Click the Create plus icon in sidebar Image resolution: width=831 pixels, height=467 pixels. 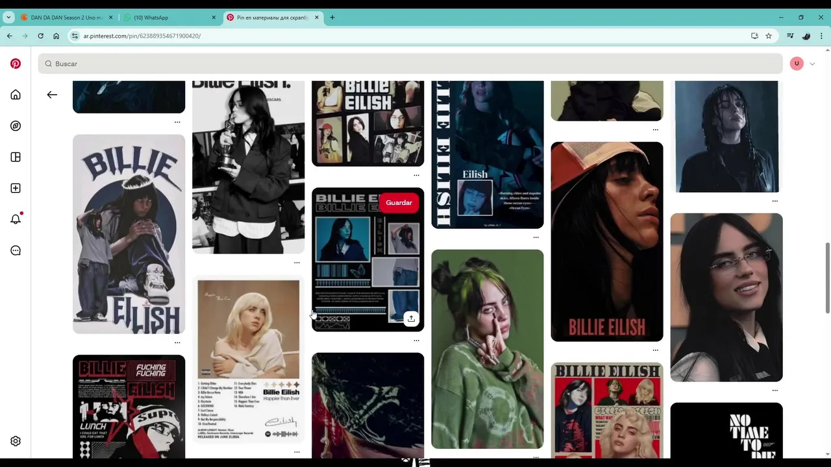pos(16,188)
